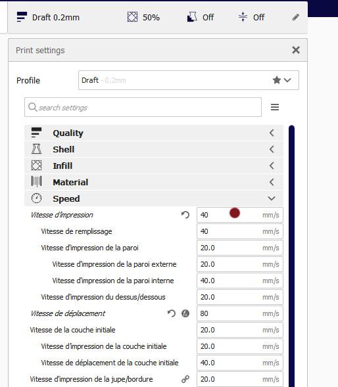338x387 pixels.
Task: Click the Vitesse d'impression du dessus/dessous label
Action: [x=103, y=297]
